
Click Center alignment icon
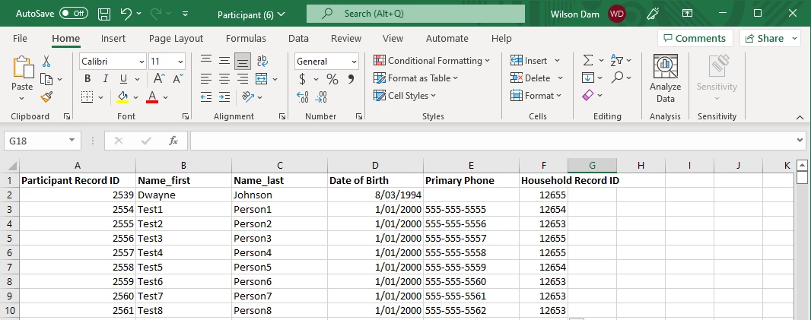coord(224,78)
